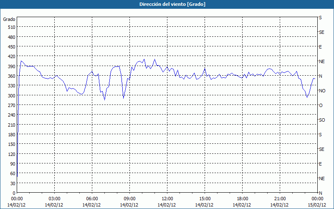The height and width of the screenshot is (209, 334).
Task: Select the 06:00 time label
Action: click(x=92, y=199)
